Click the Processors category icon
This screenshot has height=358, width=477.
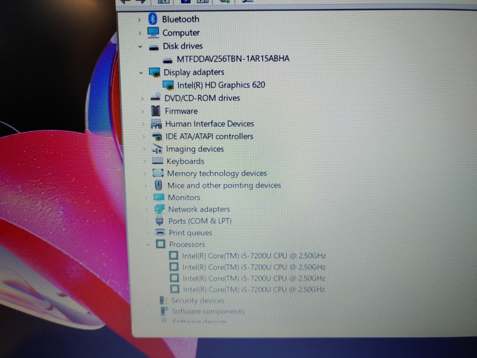click(x=160, y=244)
